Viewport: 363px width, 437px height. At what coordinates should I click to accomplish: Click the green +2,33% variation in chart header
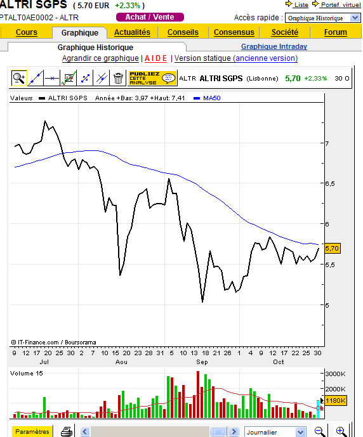(x=315, y=78)
